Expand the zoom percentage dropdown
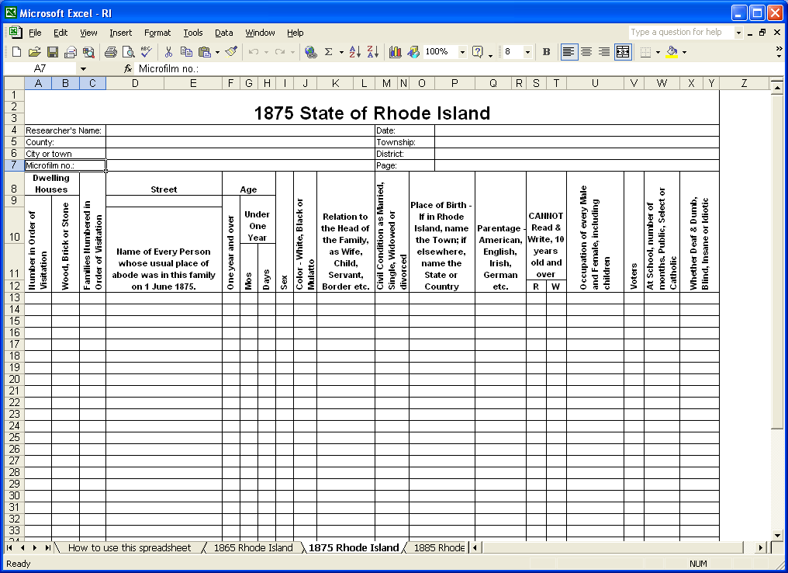This screenshot has width=788, height=573. pos(462,52)
